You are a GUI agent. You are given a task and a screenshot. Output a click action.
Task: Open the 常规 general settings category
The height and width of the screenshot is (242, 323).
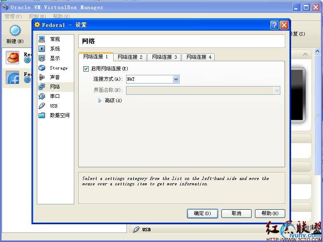pos(55,39)
